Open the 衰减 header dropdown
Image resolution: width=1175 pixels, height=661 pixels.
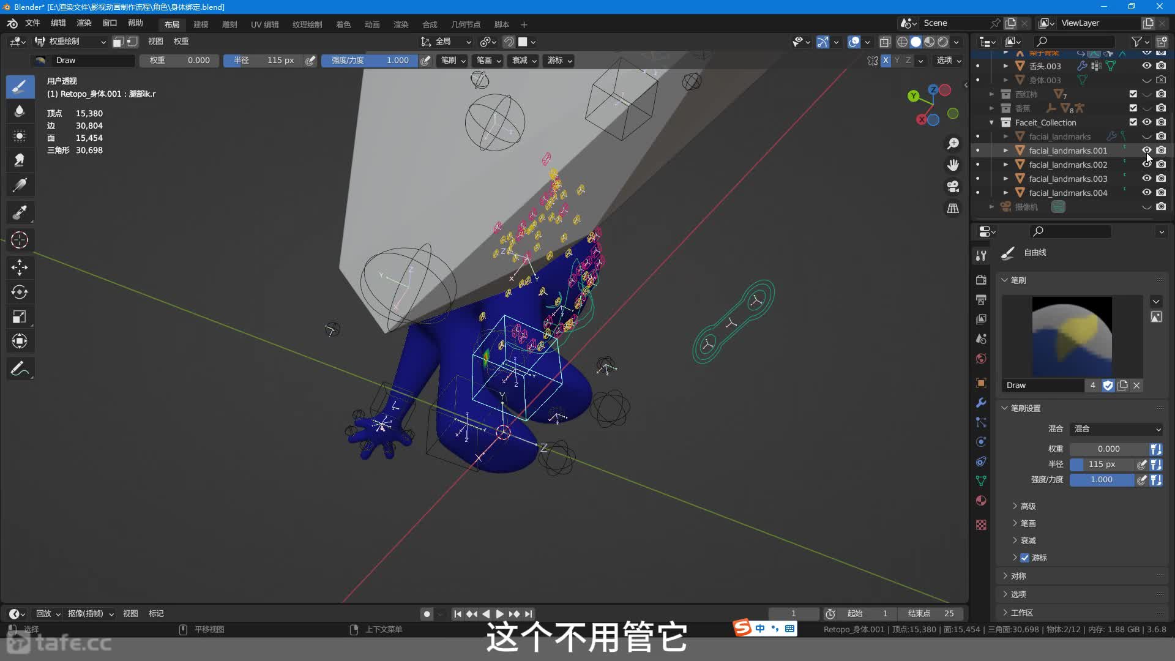pyautogui.click(x=524, y=61)
